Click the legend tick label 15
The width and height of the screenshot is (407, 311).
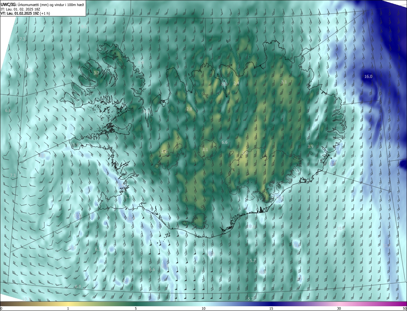click(271, 309)
